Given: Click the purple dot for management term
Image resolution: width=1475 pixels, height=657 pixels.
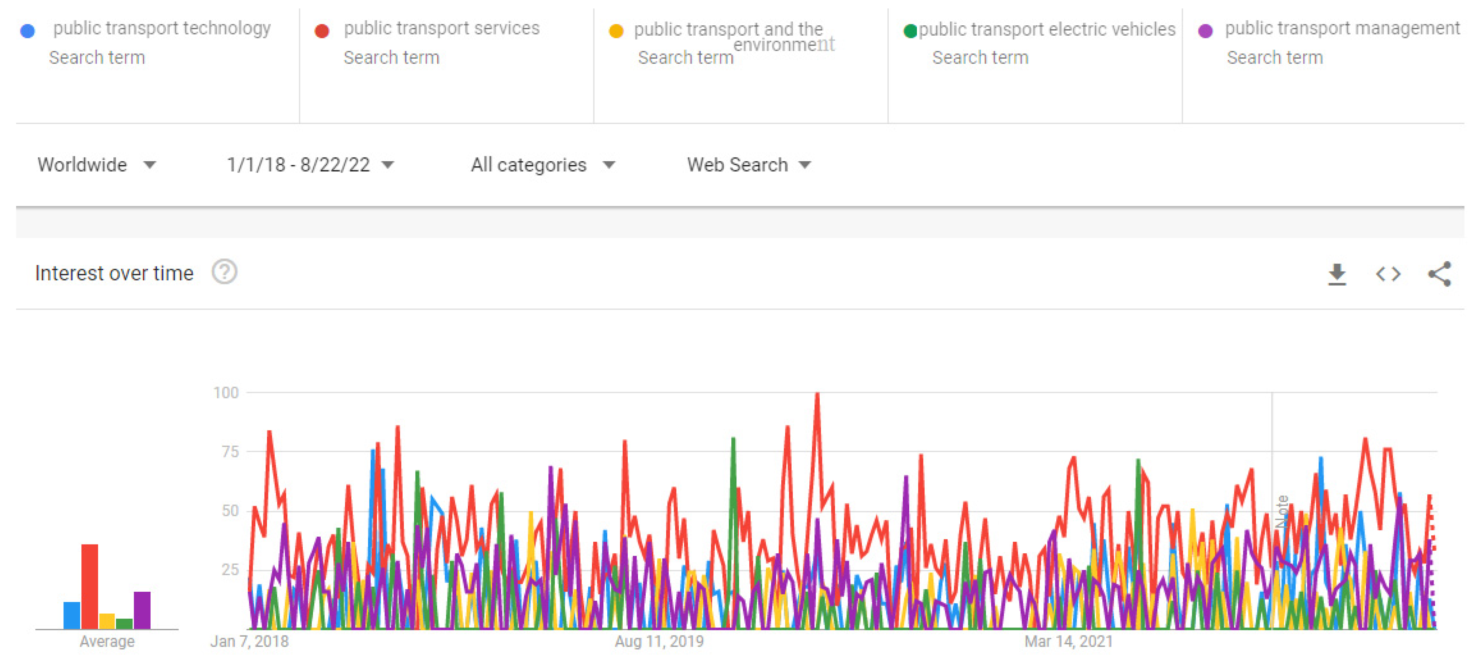Looking at the screenshot, I should pyautogui.click(x=1205, y=31).
